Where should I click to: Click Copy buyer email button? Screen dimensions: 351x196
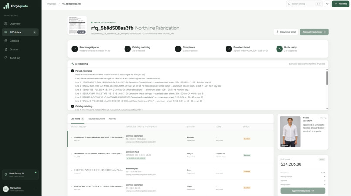(286, 32)
